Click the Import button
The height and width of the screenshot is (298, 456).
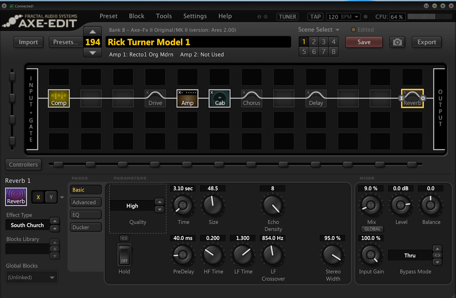(28, 42)
